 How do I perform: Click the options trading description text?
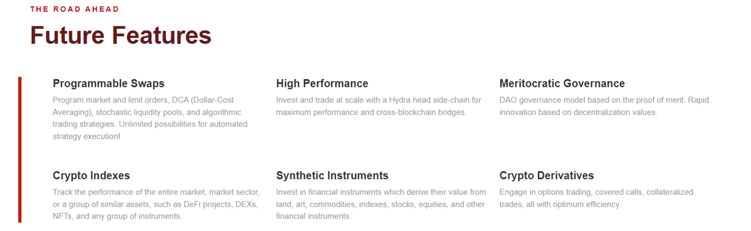click(596, 198)
